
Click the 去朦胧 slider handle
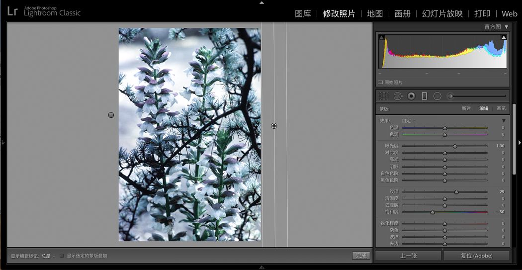click(445, 205)
